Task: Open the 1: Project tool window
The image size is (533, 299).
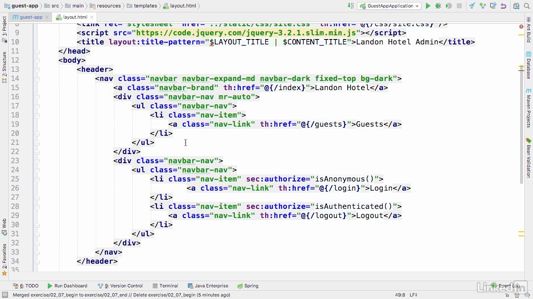Action: point(4,29)
